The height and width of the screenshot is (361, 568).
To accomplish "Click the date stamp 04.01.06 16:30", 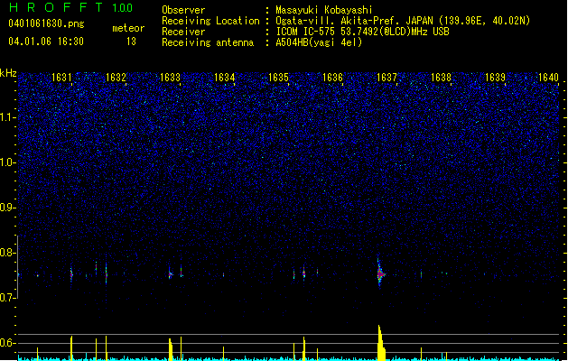I will click(x=46, y=42).
